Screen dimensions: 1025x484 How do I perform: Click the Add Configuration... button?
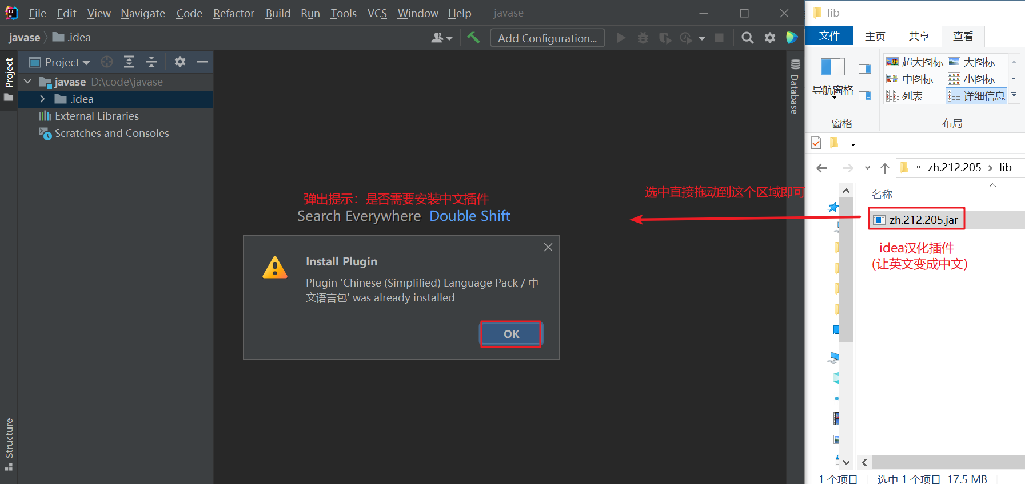(547, 38)
